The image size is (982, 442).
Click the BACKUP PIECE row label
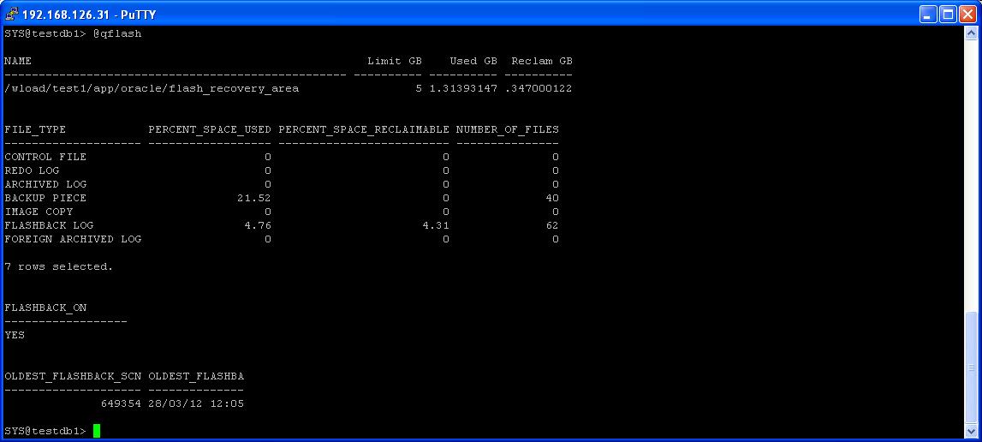pos(45,198)
